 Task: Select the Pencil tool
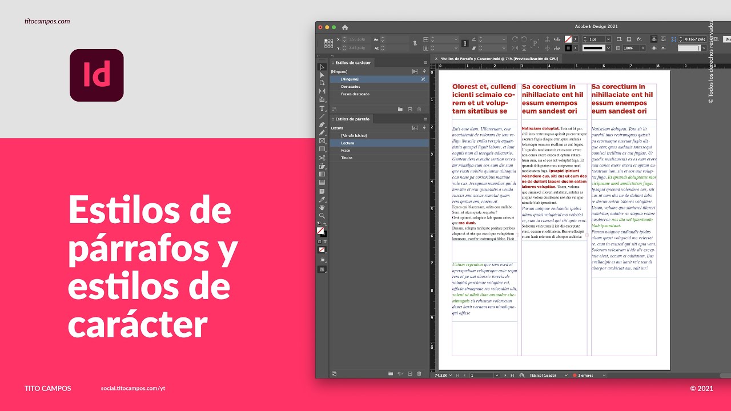[322, 132]
